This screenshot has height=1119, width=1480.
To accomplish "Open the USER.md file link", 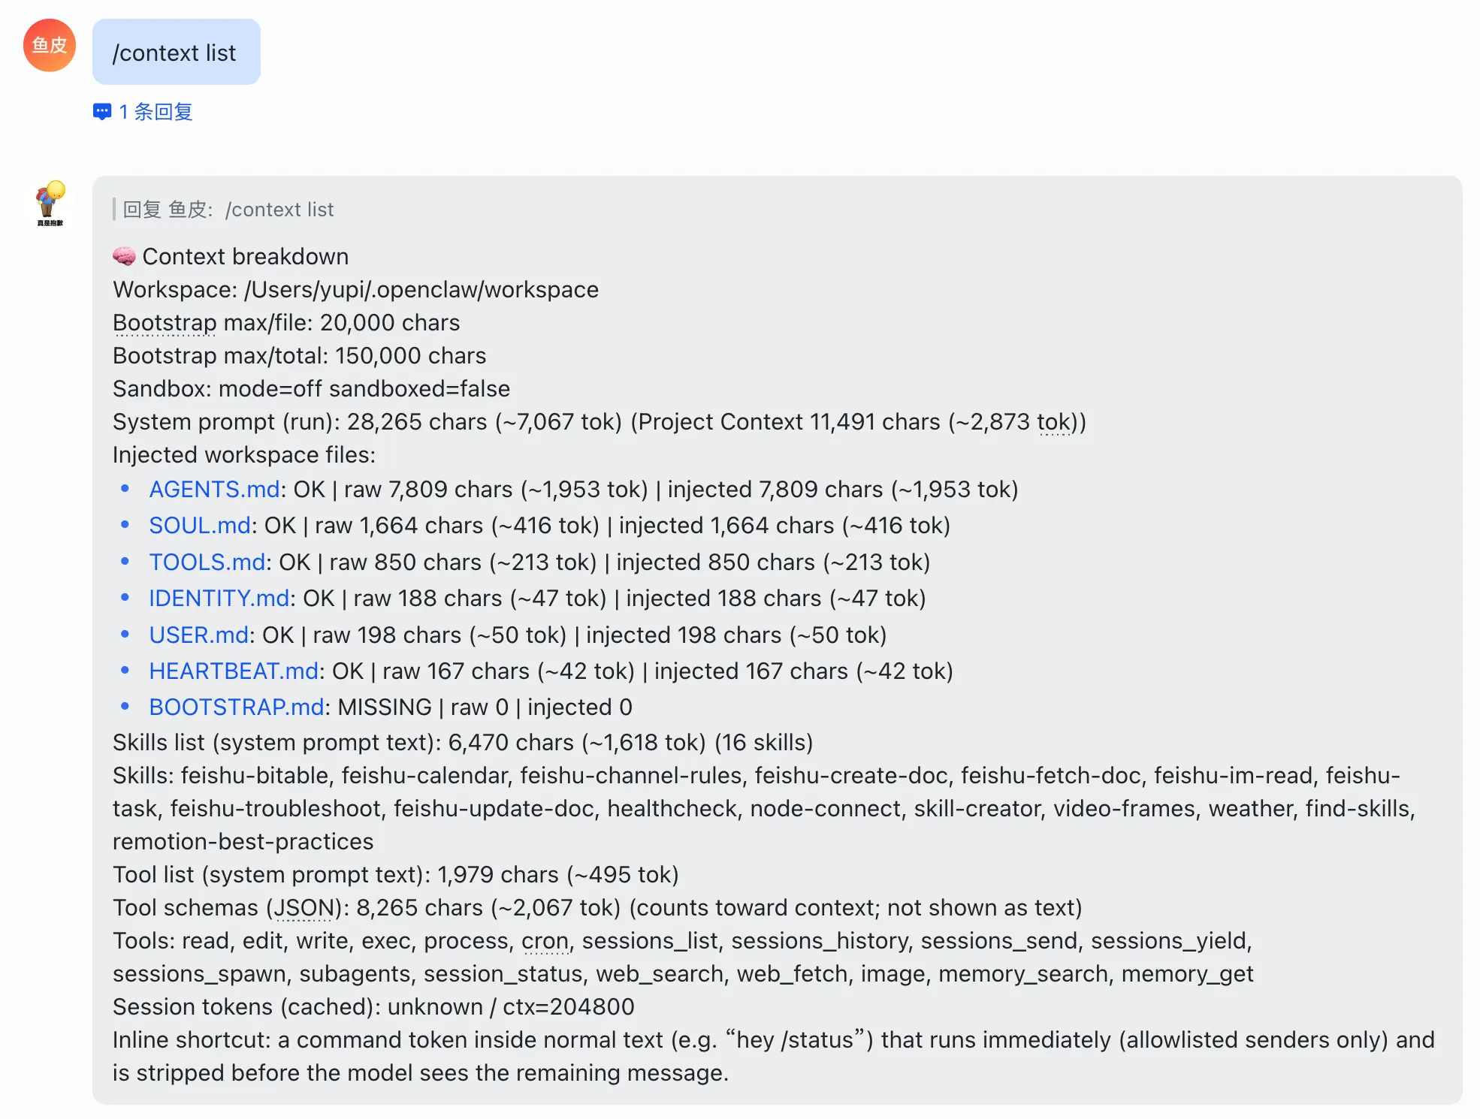I will point(198,635).
